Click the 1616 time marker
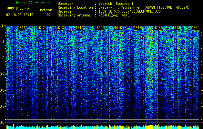The width and height of the screenshot is (203, 129). [118, 28]
